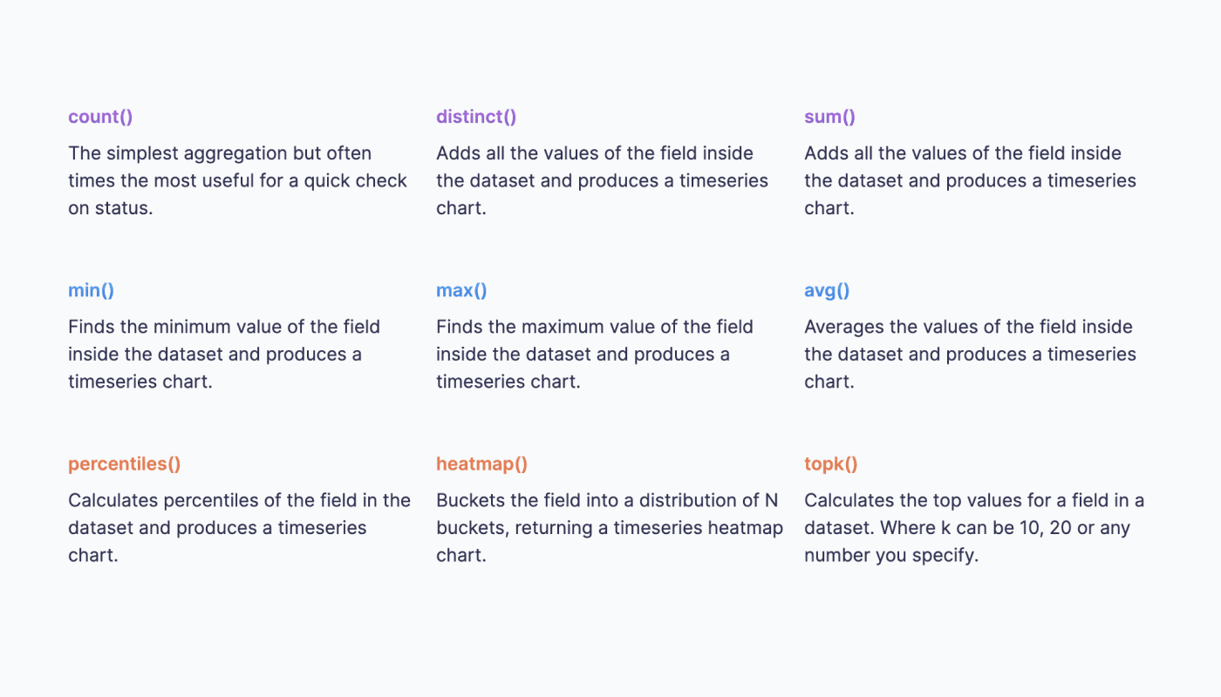Screen dimensions: 1221x697
Task: Click "number you specify" in topk() description
Action: pos(890,555)
